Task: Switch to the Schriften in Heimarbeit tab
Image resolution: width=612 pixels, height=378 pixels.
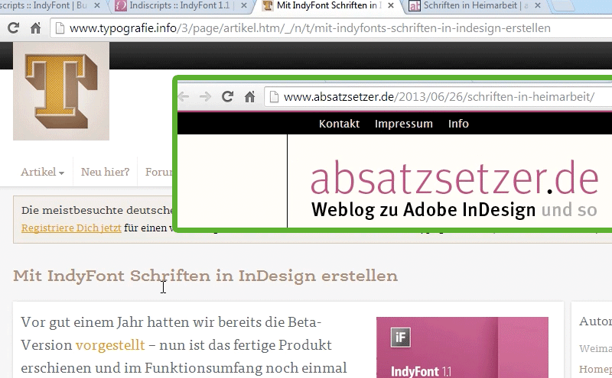Action: (476, 5)
